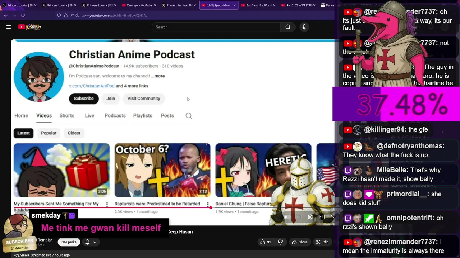The height and width of the screenshot is (258, 460).
Task: Open options for 'My Subscribers Sent Me Something' video
Action: pos(107,205)
